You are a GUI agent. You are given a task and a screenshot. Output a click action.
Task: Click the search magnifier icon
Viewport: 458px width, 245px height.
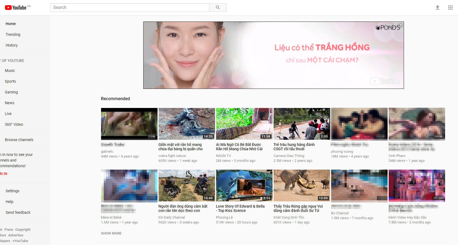coord(218,7)
